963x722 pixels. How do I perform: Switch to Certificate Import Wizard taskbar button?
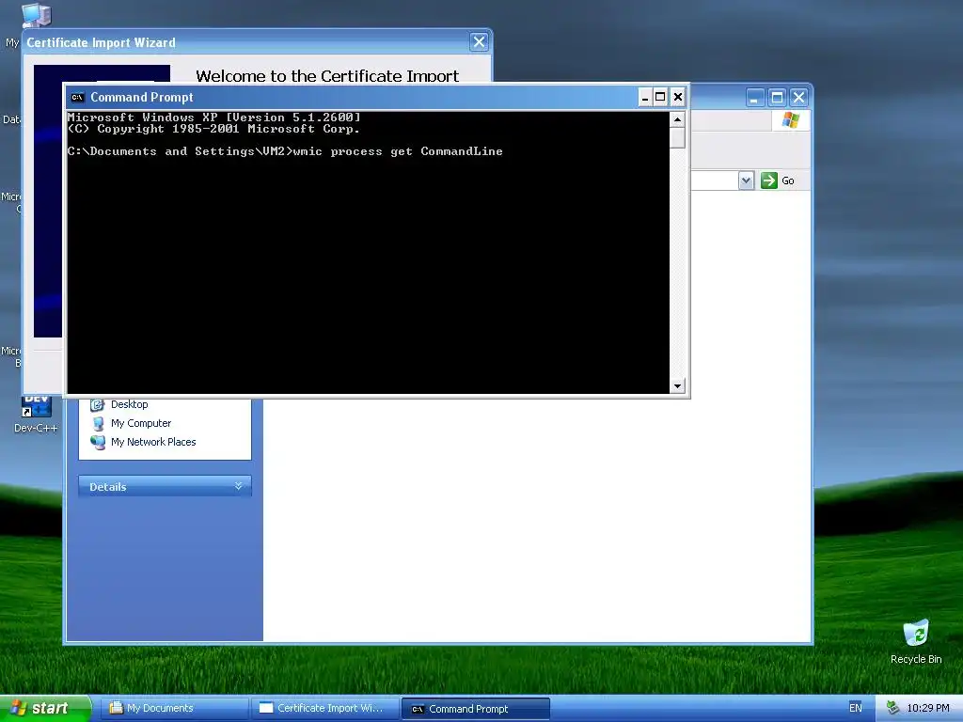[324, 709]
